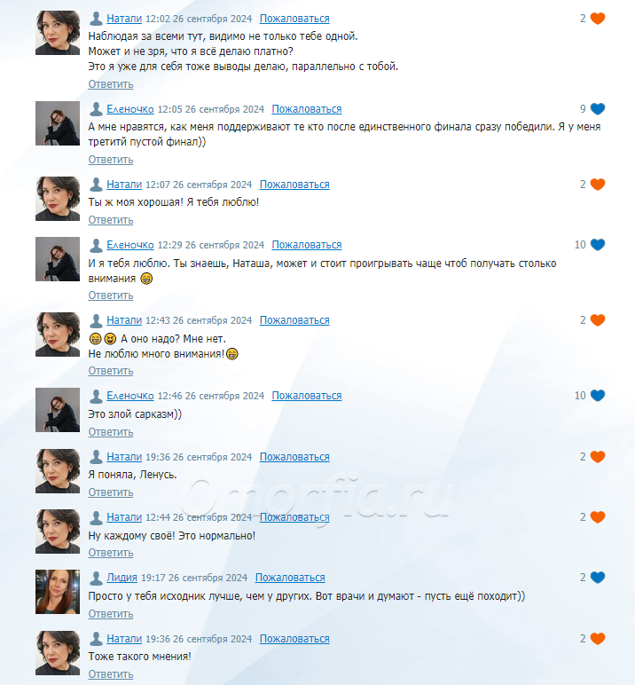This screenshot has height=685, width=635.
Task: Click Еленочко's avatar on the 12:05 comment
Action: pyautogui.click(x=58, y=123)
